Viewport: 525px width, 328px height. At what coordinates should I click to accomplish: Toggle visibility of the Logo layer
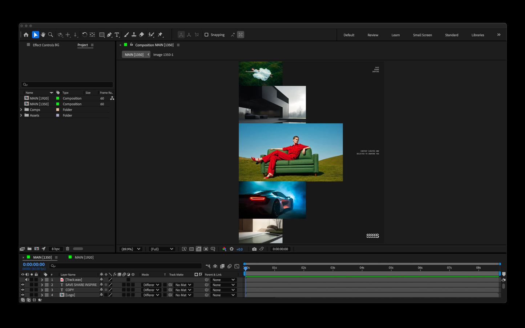[x=23, y=295]
